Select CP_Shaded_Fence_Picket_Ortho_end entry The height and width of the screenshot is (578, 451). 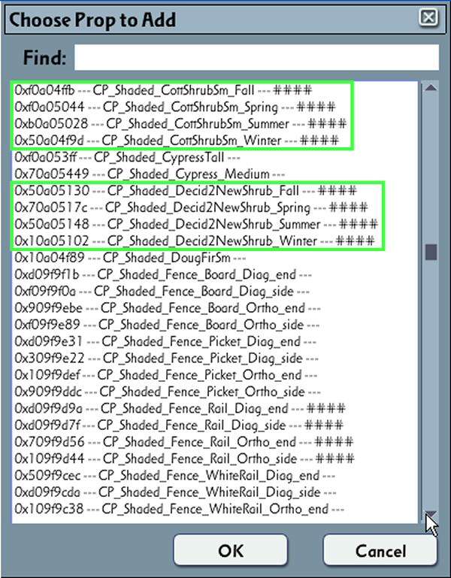(x=165, y=375)
